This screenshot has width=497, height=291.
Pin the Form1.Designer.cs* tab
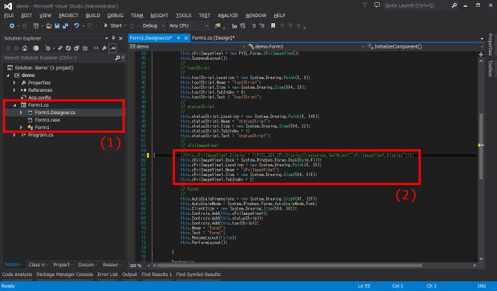179,38
